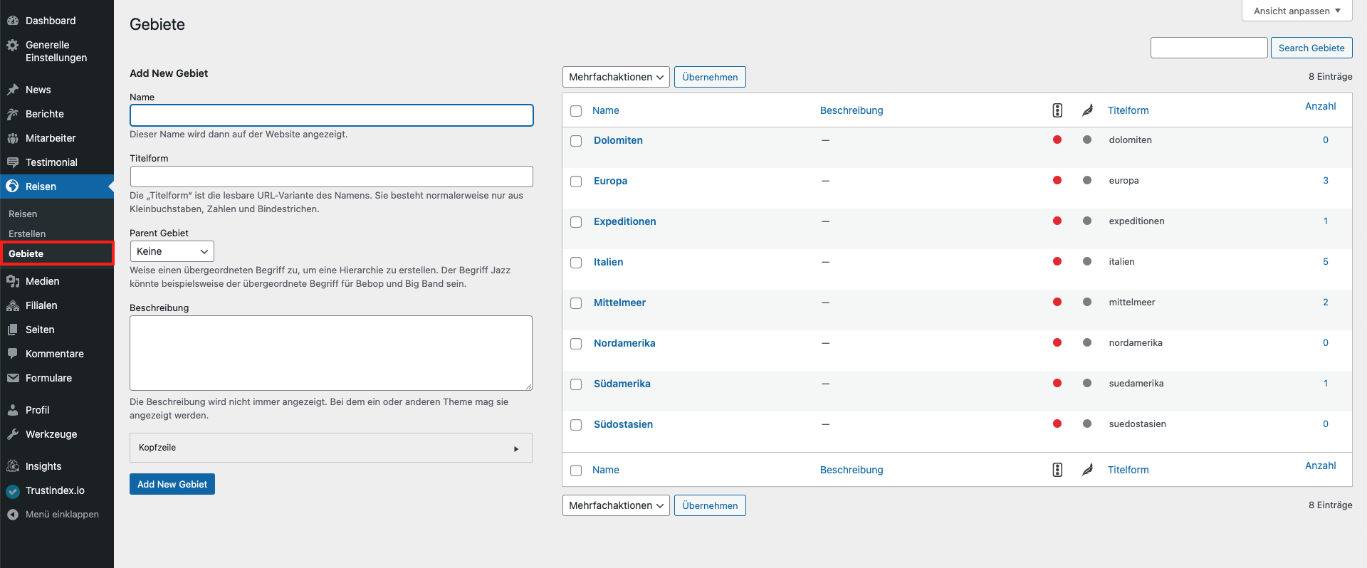Open the Gebiete submenu item
This screenshot has height=568, width=1367.
click(x=26, y=253)
